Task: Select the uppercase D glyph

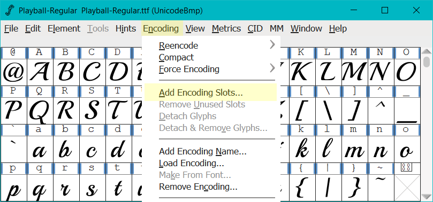Action: coord(119,72)
